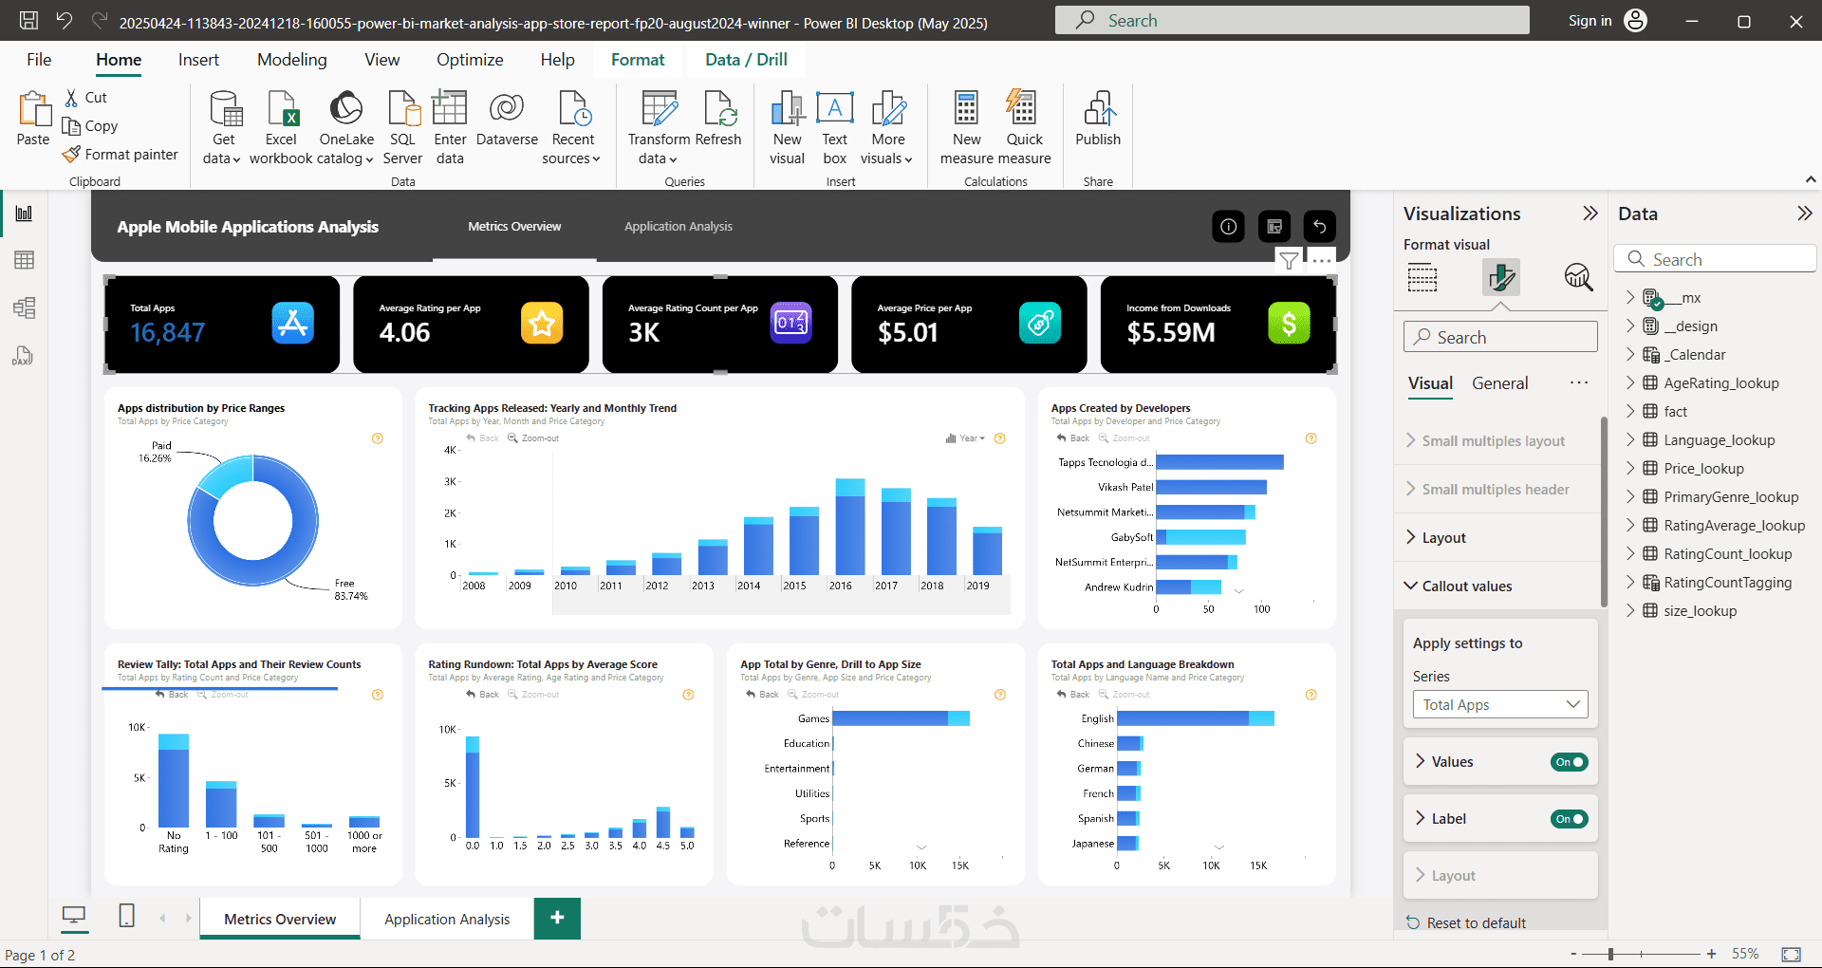Collapse the Visualizations pane

1590,214
